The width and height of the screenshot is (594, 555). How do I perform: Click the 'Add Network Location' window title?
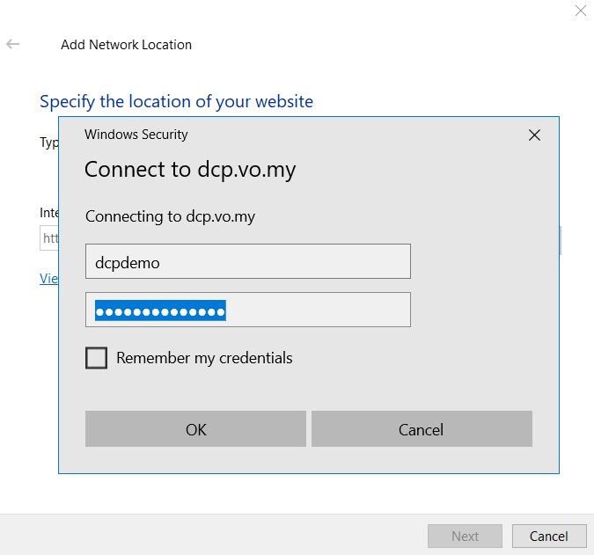click(126, 45)
